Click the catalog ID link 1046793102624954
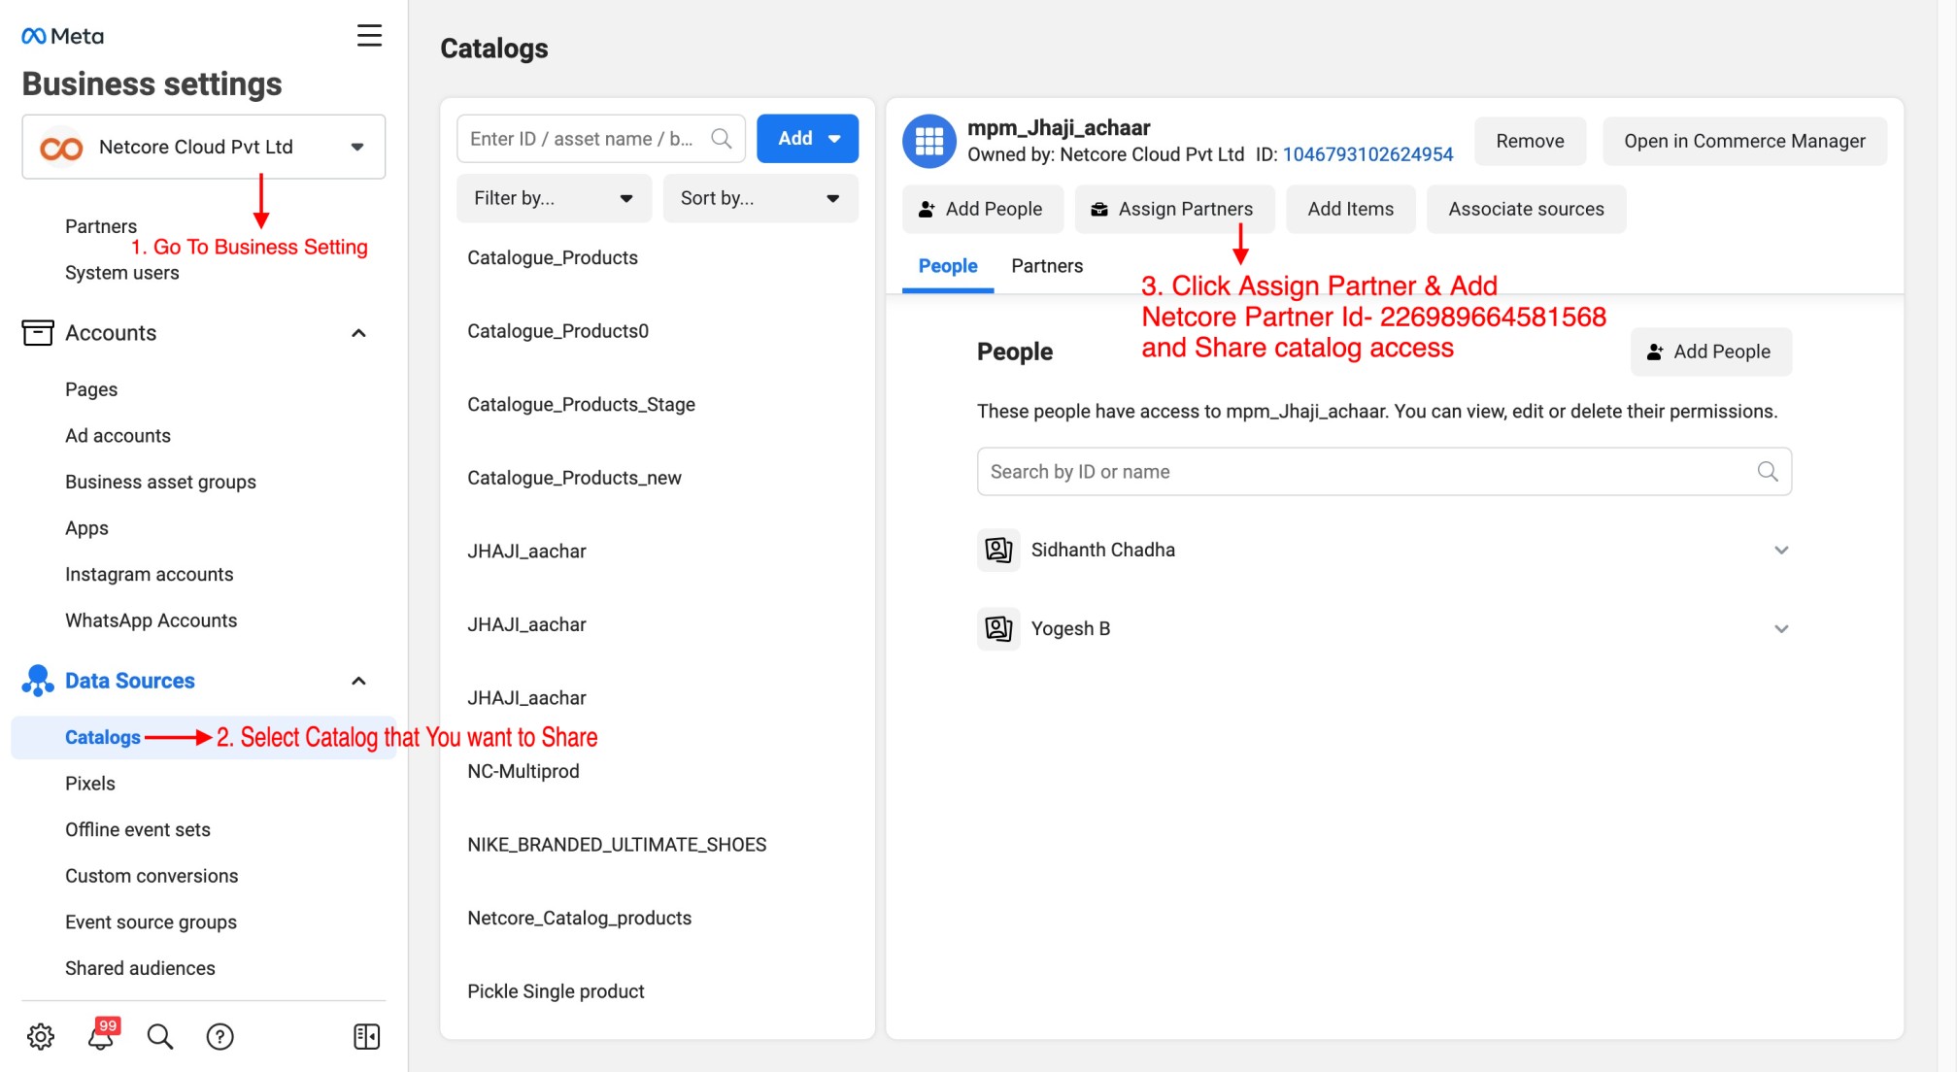1957x1072 pixels. pyautogui.click(x=1367, y=154)
